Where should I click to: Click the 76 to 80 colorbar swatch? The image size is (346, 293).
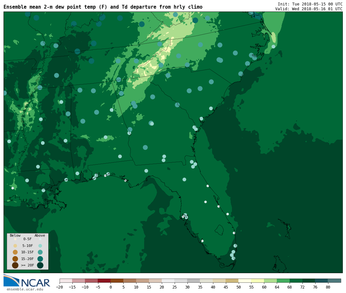coord(321,281)
